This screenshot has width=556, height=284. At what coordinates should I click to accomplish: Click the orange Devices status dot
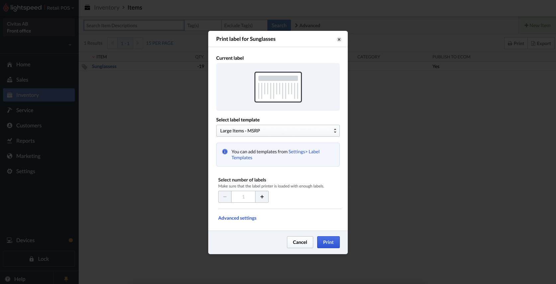tap(71, 240)
